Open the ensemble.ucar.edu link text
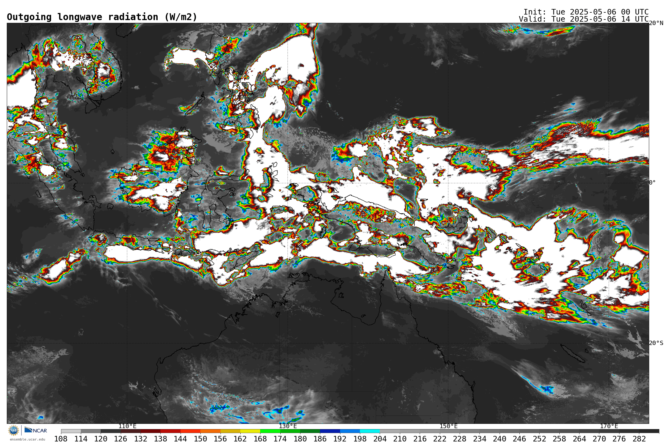The image size is (669, 443). pos(28,439)
